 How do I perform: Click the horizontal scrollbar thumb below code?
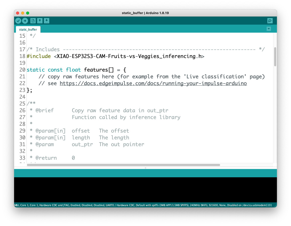click(123, 165)
